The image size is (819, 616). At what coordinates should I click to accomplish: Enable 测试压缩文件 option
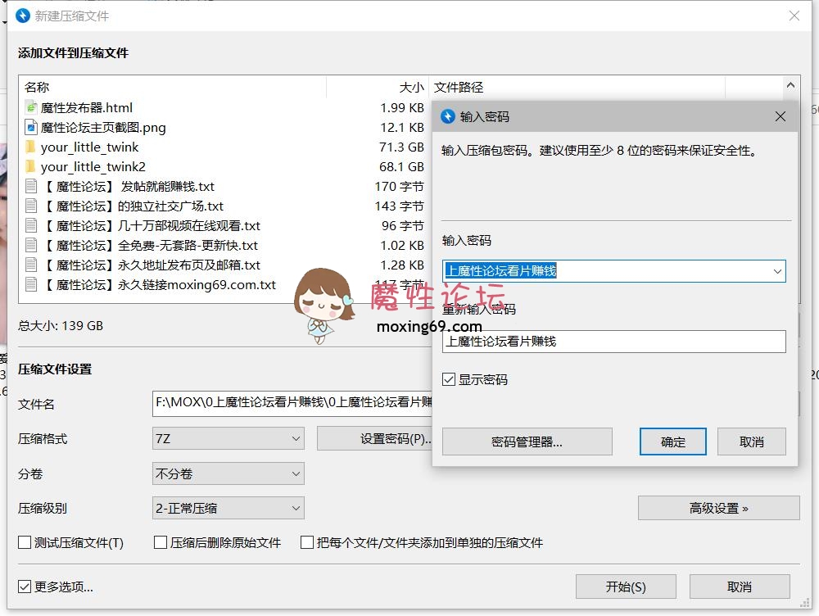[24, 542]
